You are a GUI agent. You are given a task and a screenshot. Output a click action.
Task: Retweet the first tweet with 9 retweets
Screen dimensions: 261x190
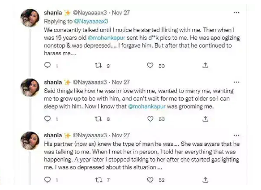98,65
